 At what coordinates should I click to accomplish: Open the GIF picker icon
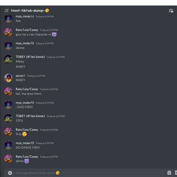click(x=176, y=173)
